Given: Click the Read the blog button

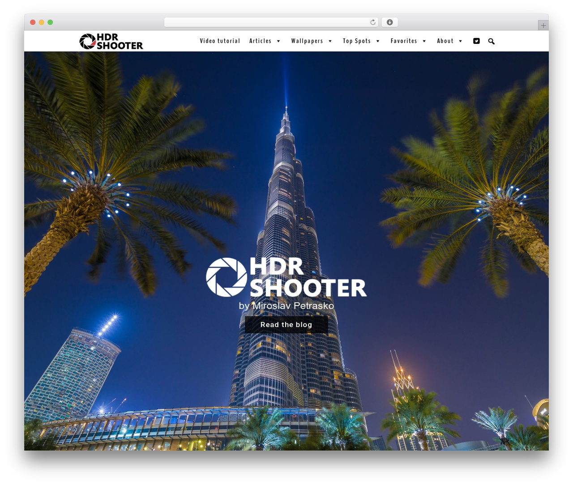Looking at the screenshot, I should click(286, 325).
